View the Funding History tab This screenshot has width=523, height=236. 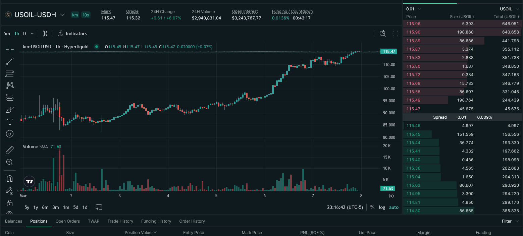[156, 221]
